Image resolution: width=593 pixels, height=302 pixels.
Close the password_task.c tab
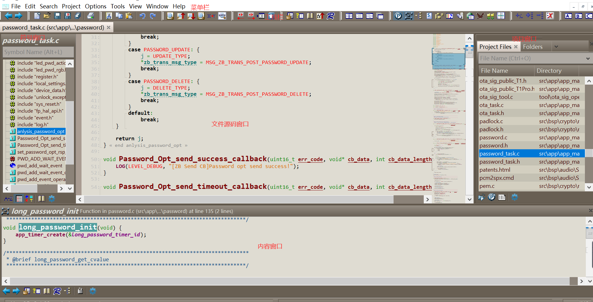click(109, 27)
